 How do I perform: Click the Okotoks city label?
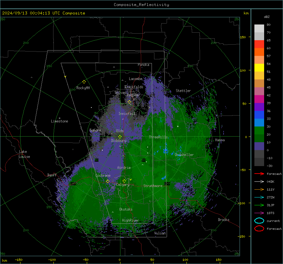pos(126,209)
